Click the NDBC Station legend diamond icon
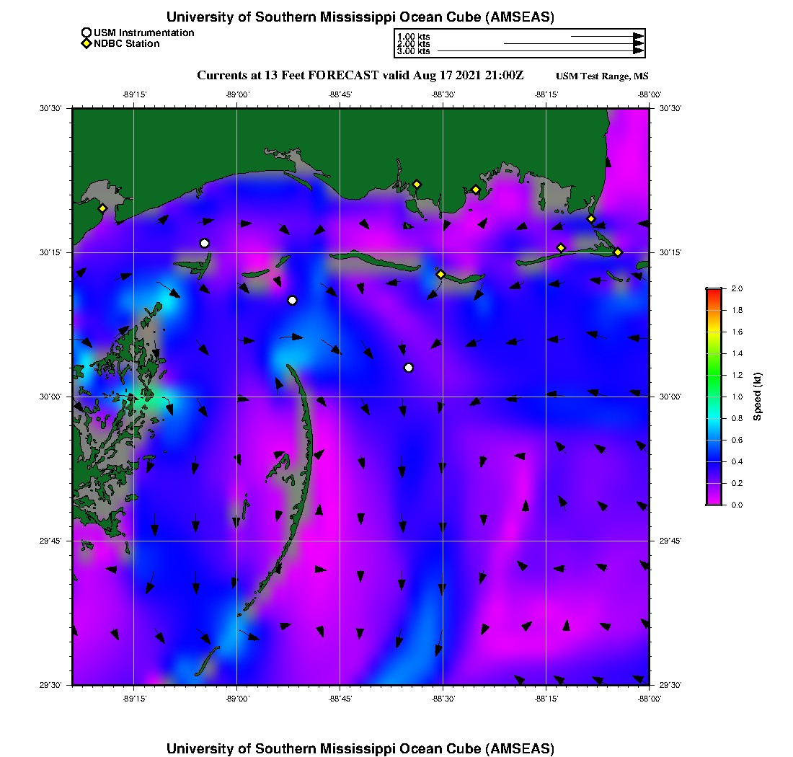The height and width of the screenshot is (757, 793). [87, 44]
